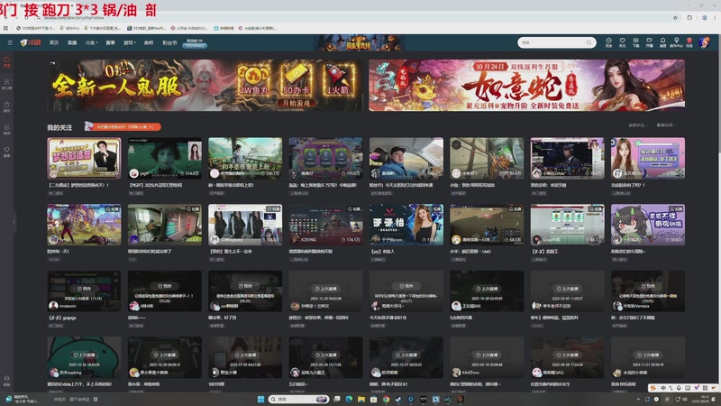This screenshot has height=406, width=721.
Task: Open the Chrome three-dot menu
Action: pos(715,17)
